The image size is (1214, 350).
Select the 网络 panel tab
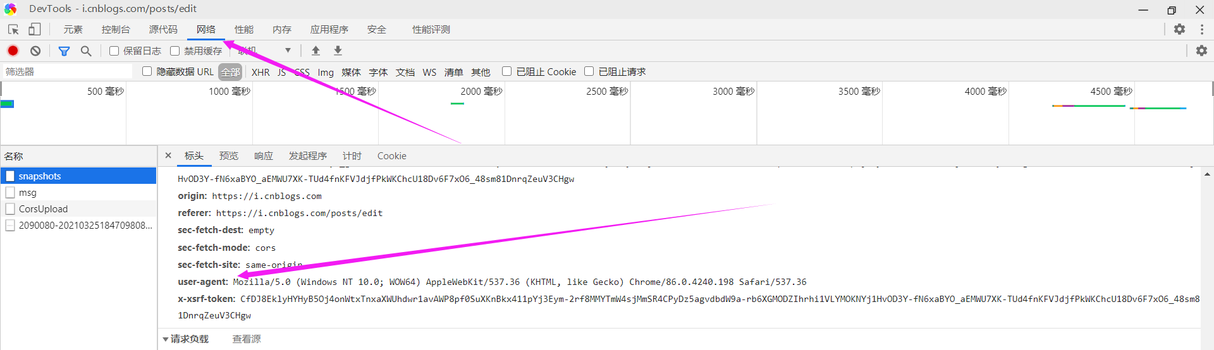(206, 29)
